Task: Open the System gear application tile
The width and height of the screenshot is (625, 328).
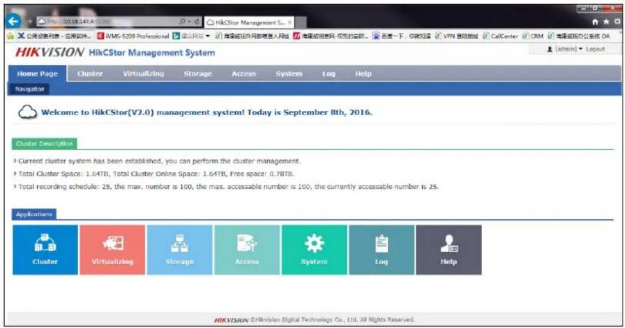Action: click(x=314, y=250)
